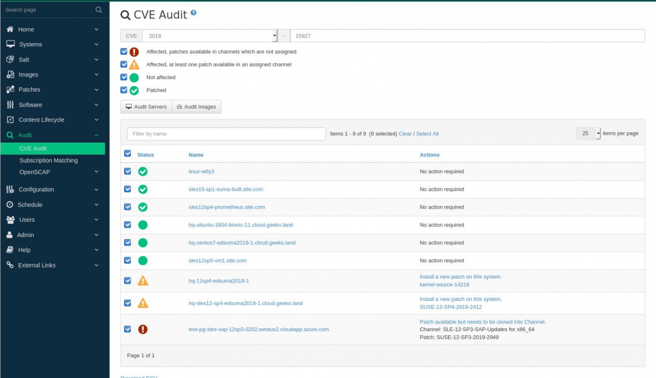The height and width of the screenshot is (378, 656).
Task: Expand the Systems menu chevron
Action: pyautogui.click(x=96, y=44)
